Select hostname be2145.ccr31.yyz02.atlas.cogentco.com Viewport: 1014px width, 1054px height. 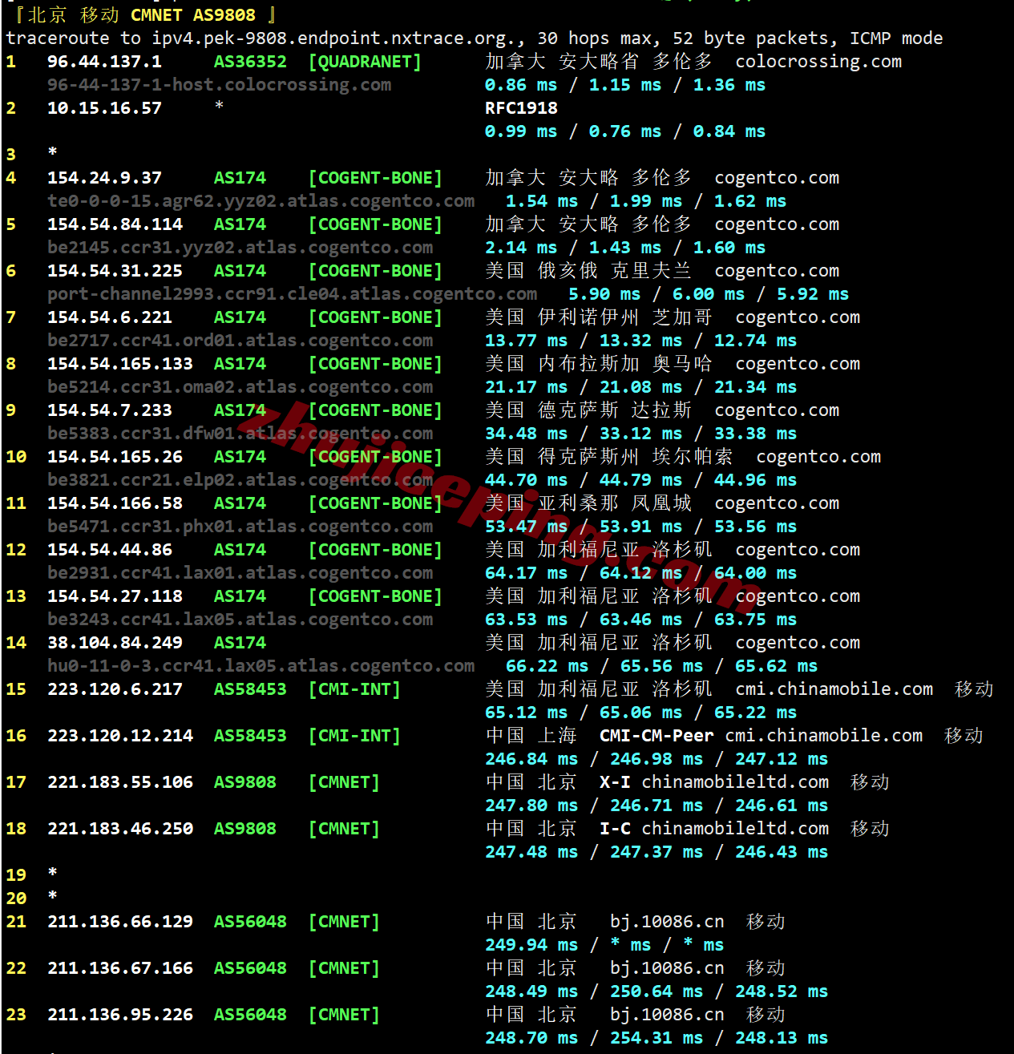240,248
